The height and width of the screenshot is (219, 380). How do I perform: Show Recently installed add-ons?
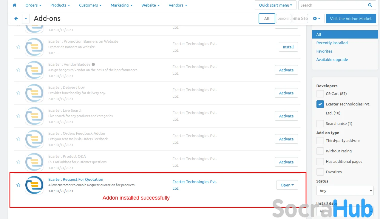[332, 43]
